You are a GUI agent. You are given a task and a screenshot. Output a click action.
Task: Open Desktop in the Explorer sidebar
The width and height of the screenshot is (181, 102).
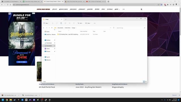click(x=48, y=40)
